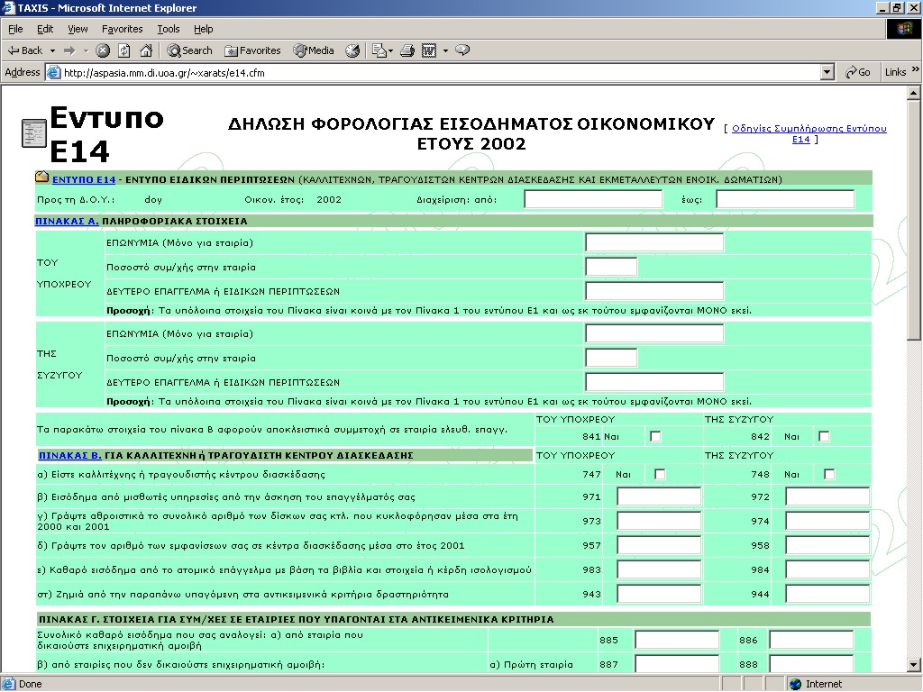Focus Ποσοστό συμ/χής field for ΤΟΥ ΥΠΟΧΡΕΟΥ

click(x=611, y=267)
